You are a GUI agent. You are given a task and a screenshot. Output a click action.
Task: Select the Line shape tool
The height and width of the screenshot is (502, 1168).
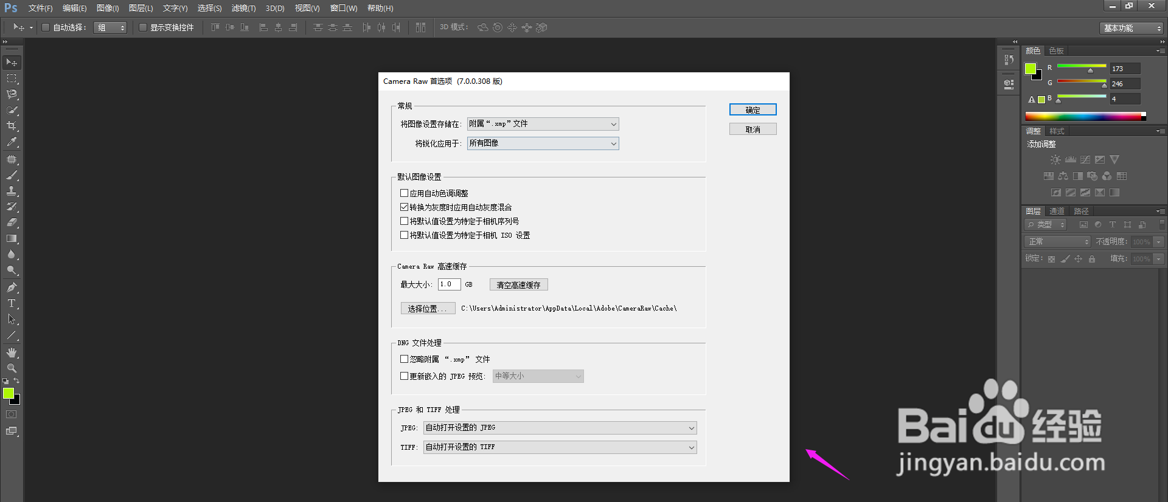12,335
